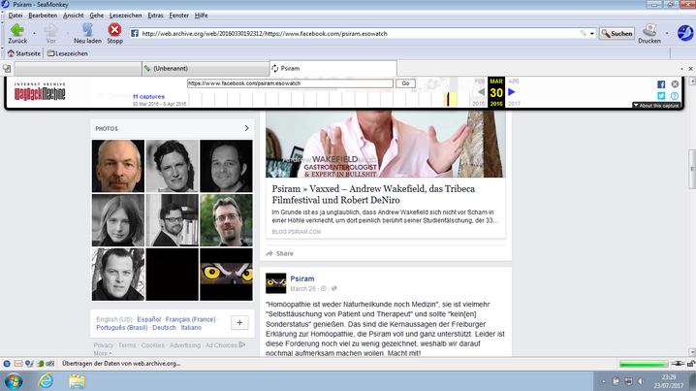Click the volume icon in system tray
This screenshot has width=696, height=391.
641,381
